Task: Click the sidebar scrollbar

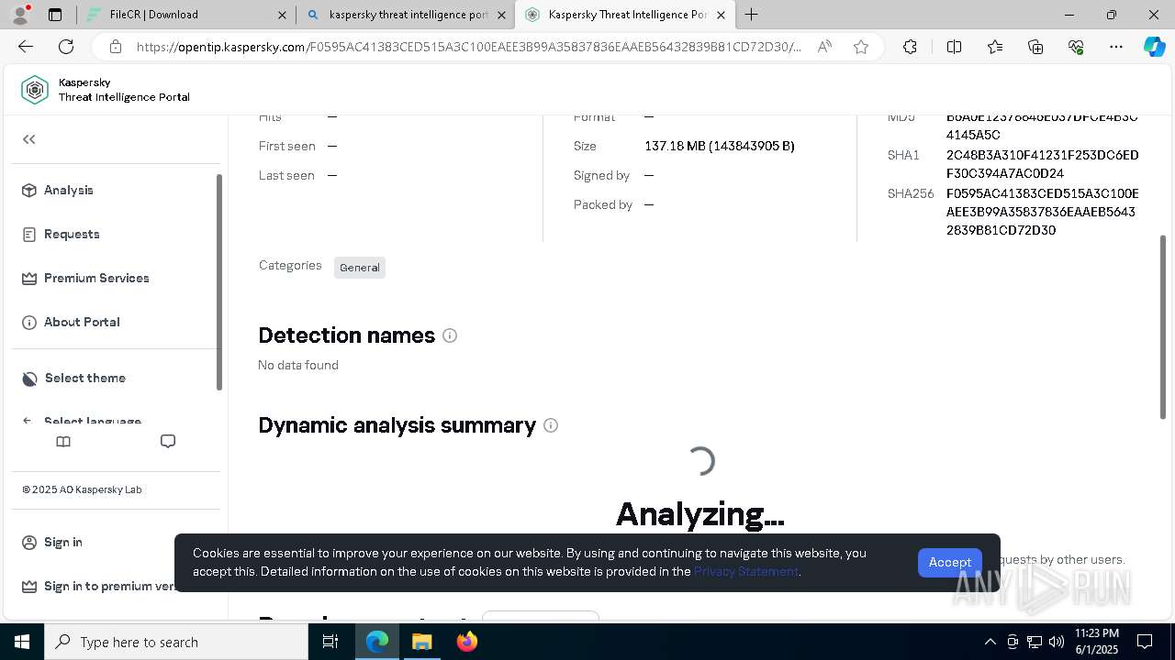Action: point(219,281)
